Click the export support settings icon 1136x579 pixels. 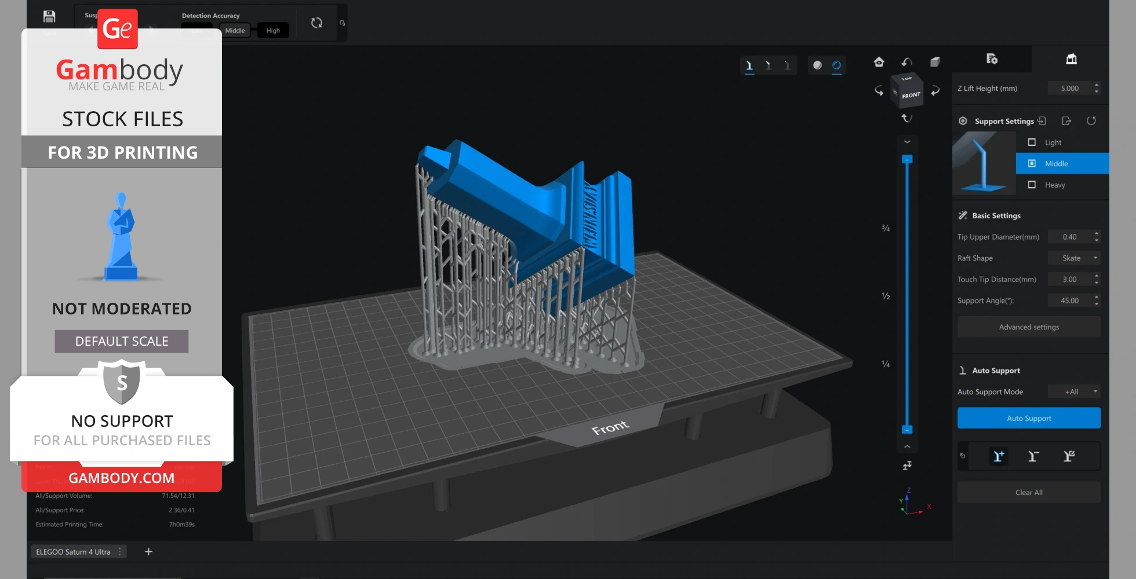pyautogui.click(x=1066, y=121)
